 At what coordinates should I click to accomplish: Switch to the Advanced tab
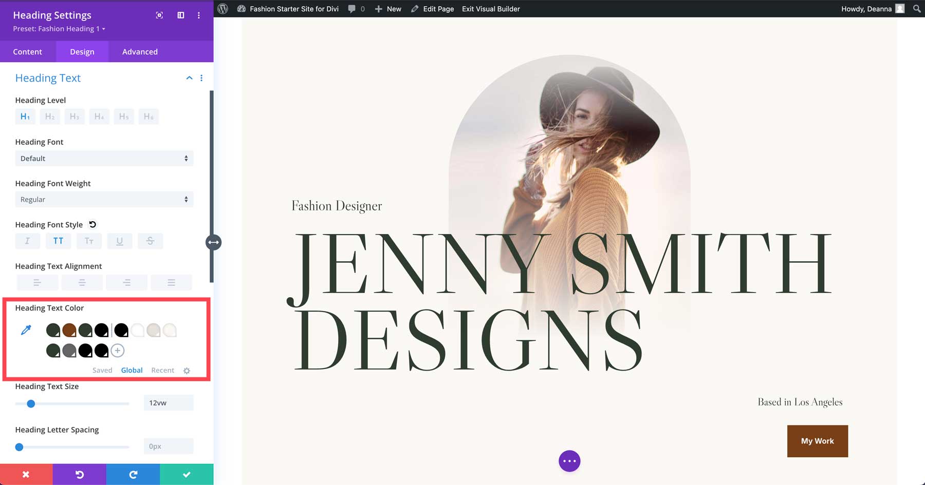pos(139,51)
